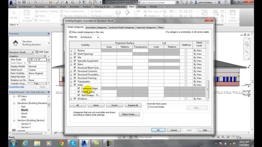Screen dimensions: 262x147
Task: Click the Save disk icon in quick access toolbar
Action: [24, 2]
